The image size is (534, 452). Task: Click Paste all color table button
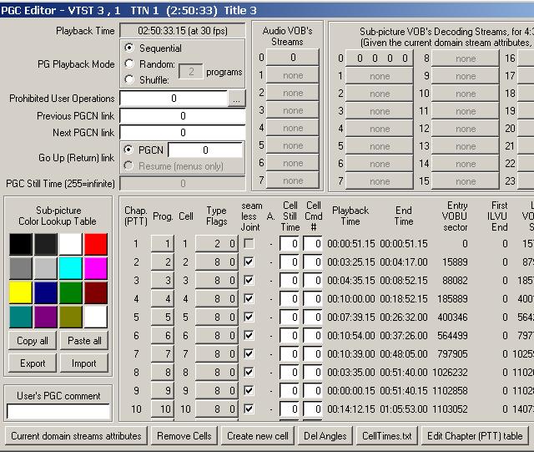[x=84, y=341]
